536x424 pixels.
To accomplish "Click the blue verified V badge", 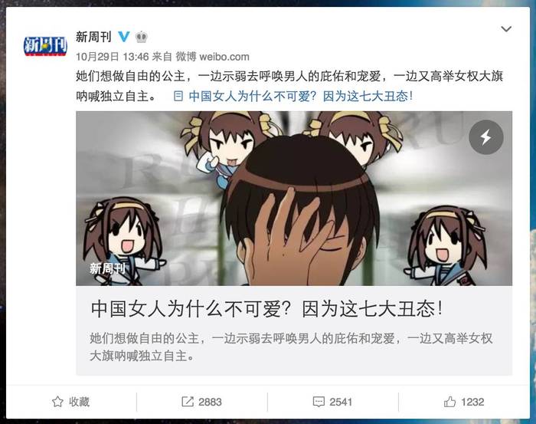I will [124, 36].
